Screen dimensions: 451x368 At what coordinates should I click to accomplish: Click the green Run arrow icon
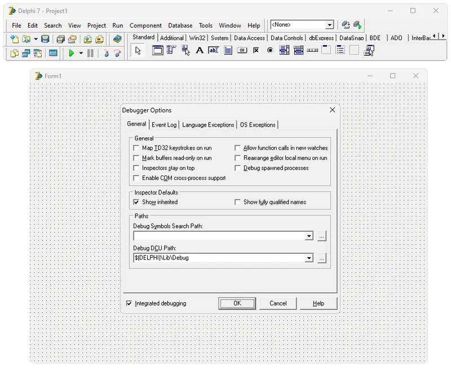tap(72, 53)
